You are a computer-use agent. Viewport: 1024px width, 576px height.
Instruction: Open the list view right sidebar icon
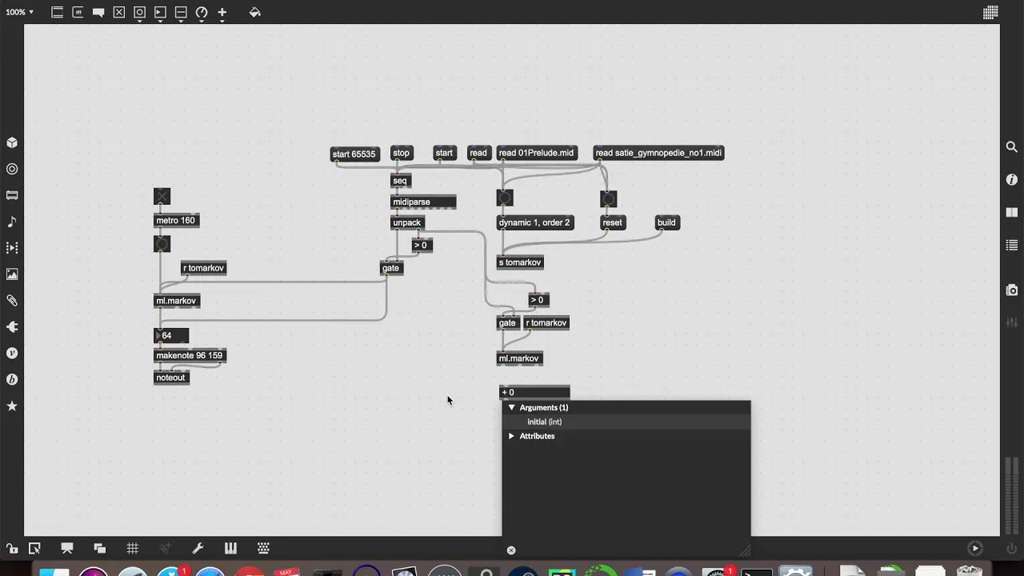(x=1011, y=246)
